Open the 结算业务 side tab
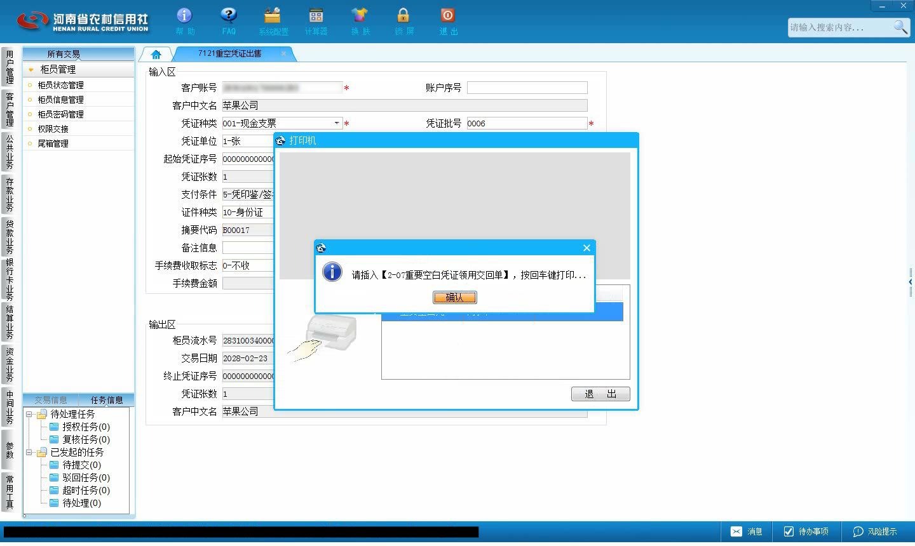 pyautogui.click(x=9, y=322)
